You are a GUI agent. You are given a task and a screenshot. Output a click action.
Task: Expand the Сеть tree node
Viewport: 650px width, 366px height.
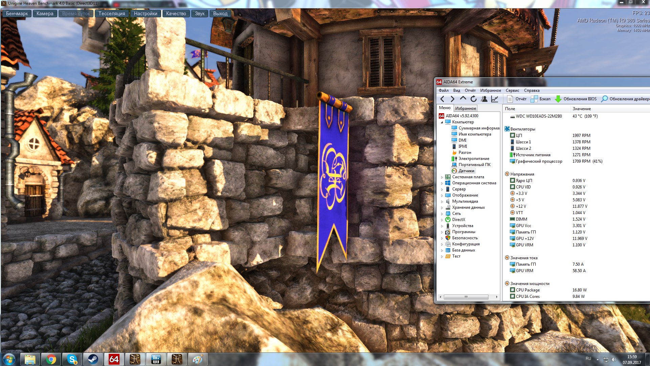pyautogui.click(x=442, y=214)
